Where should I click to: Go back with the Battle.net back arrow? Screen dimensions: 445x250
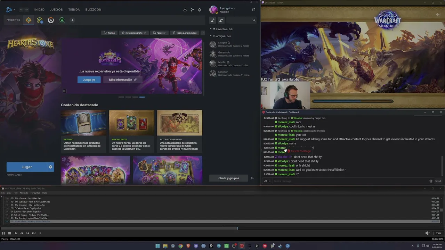(21, 10)
